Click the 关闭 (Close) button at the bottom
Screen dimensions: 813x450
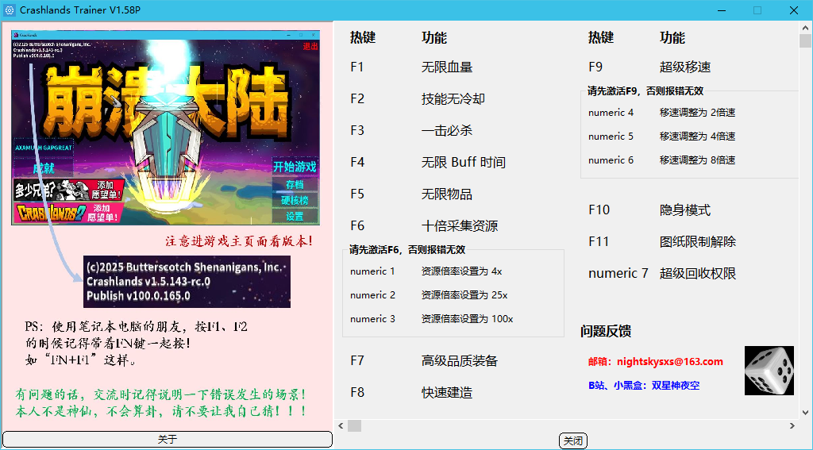coord(573,440)
